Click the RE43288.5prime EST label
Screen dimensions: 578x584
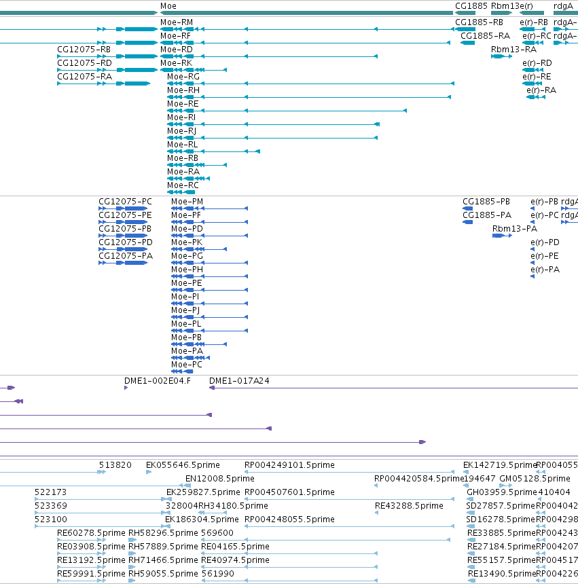(x=409, y=506)
